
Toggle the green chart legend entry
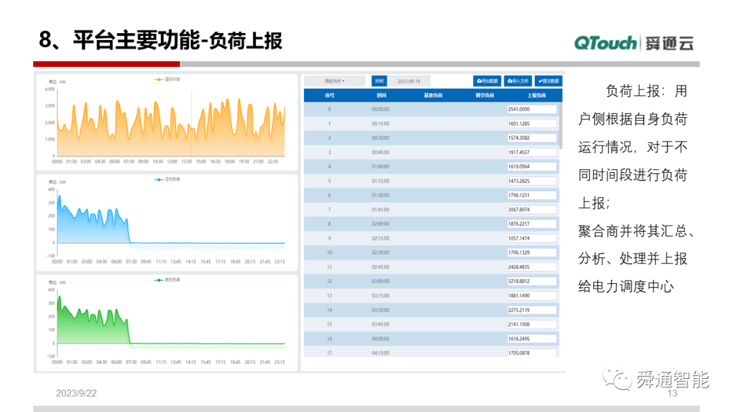[168, 280]
